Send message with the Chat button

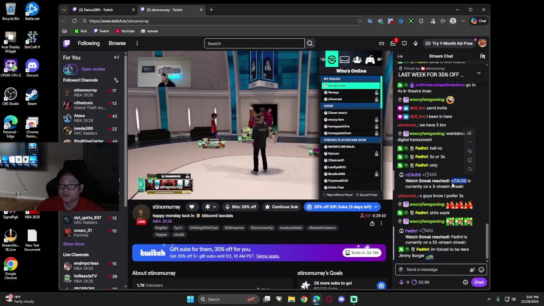click(479, 282)
